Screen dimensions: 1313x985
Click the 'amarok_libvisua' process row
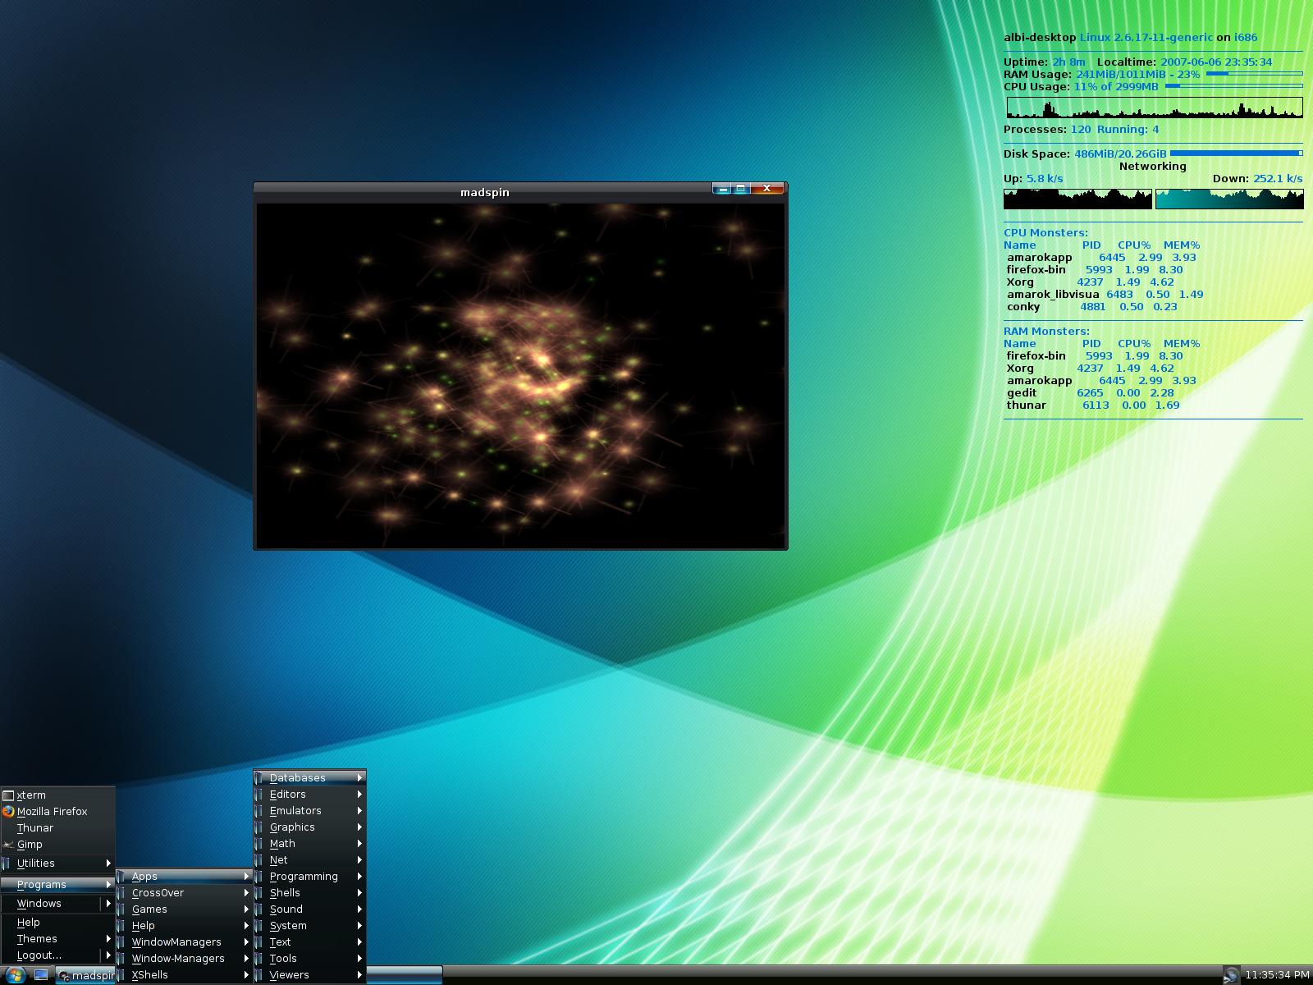click(1105, 294)
